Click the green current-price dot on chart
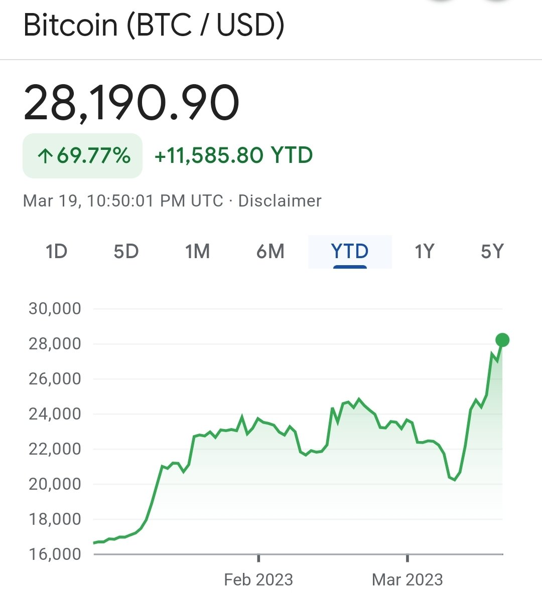The width and height of the screenshot is (542, 608). coord(502,340)
